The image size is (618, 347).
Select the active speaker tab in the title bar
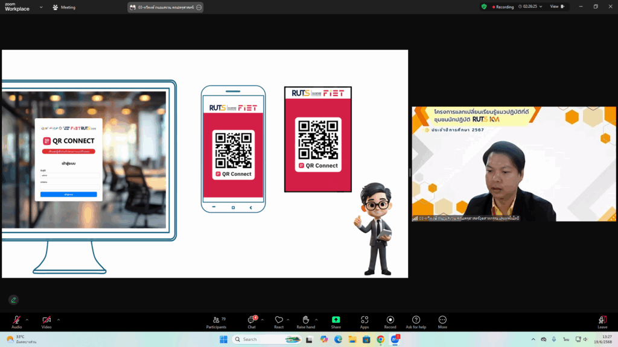click(165, 7)
